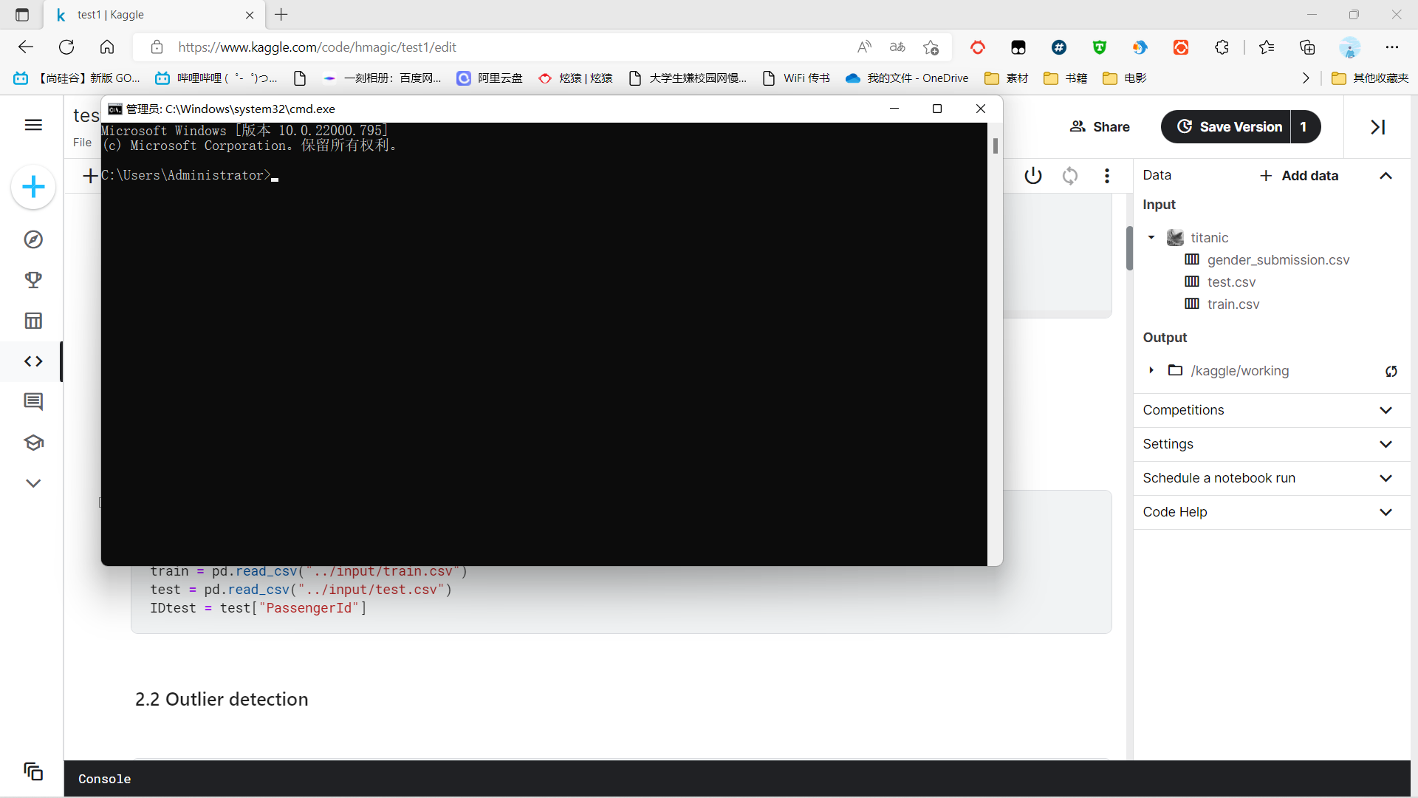Open Discussions icon in sidebar
The image size is (1418, 798).
click(x=33, y=402)
